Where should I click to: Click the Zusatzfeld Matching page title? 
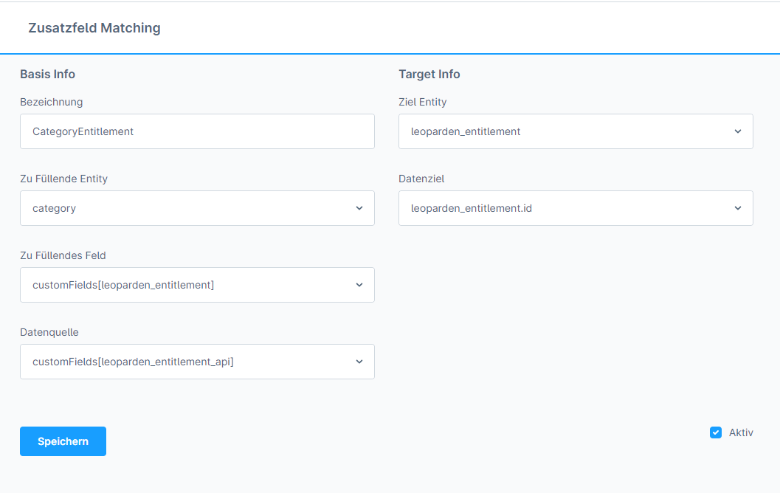[94, 28]
